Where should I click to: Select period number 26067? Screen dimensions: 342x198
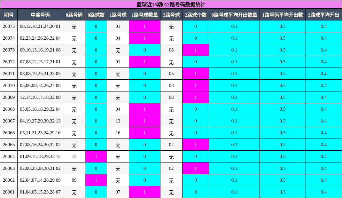click(9, 121)
